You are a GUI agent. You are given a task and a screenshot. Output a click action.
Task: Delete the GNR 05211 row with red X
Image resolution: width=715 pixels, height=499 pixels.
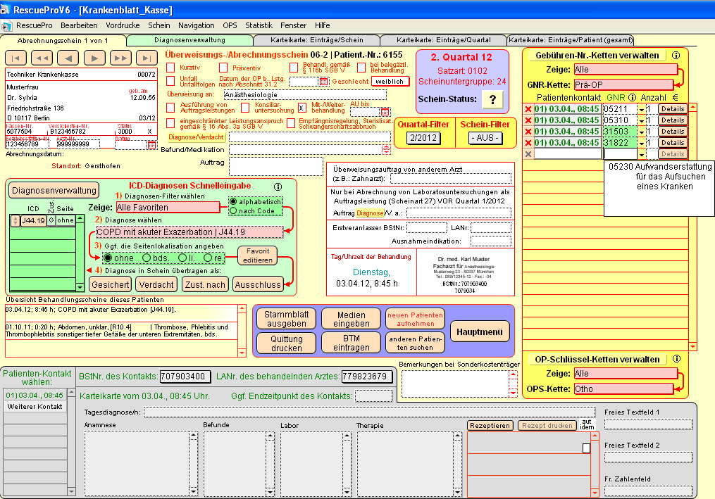pyautogui.click(x=528, y=109)
